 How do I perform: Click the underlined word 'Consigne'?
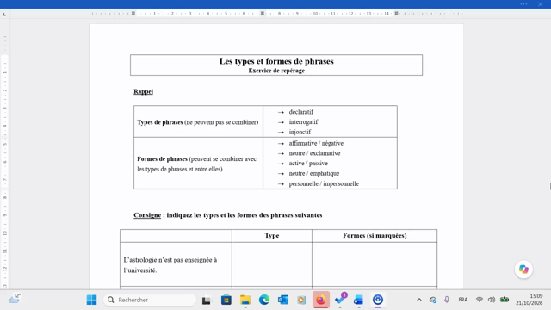pyautogui.click(x=147, y=215)
